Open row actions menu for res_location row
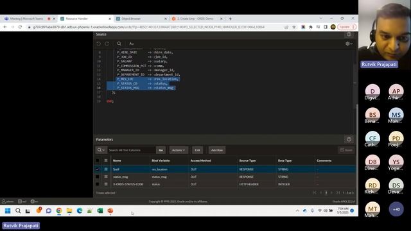This screenshot has width=411, height=231. (x=106, y=169)
